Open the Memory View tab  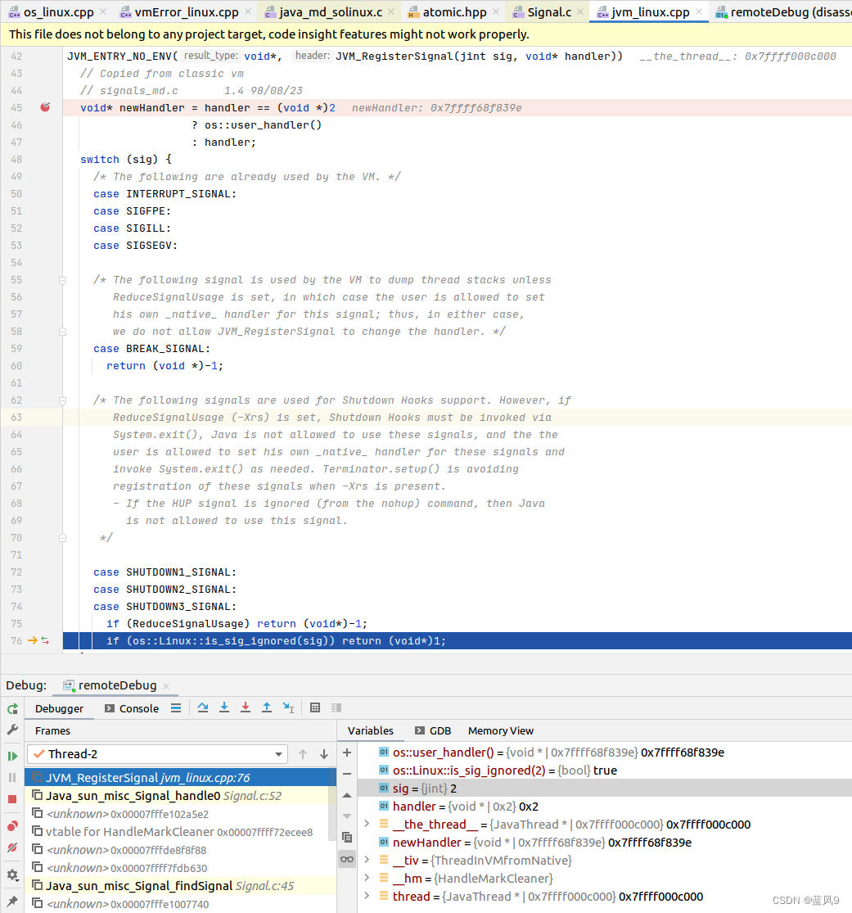tap(501, 730)
